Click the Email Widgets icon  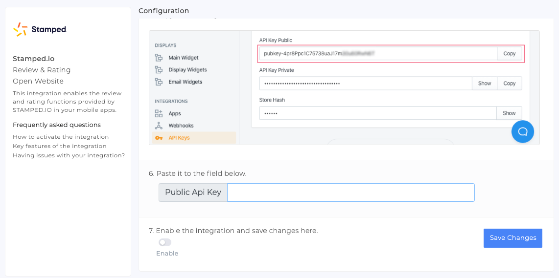click(159, 82)
